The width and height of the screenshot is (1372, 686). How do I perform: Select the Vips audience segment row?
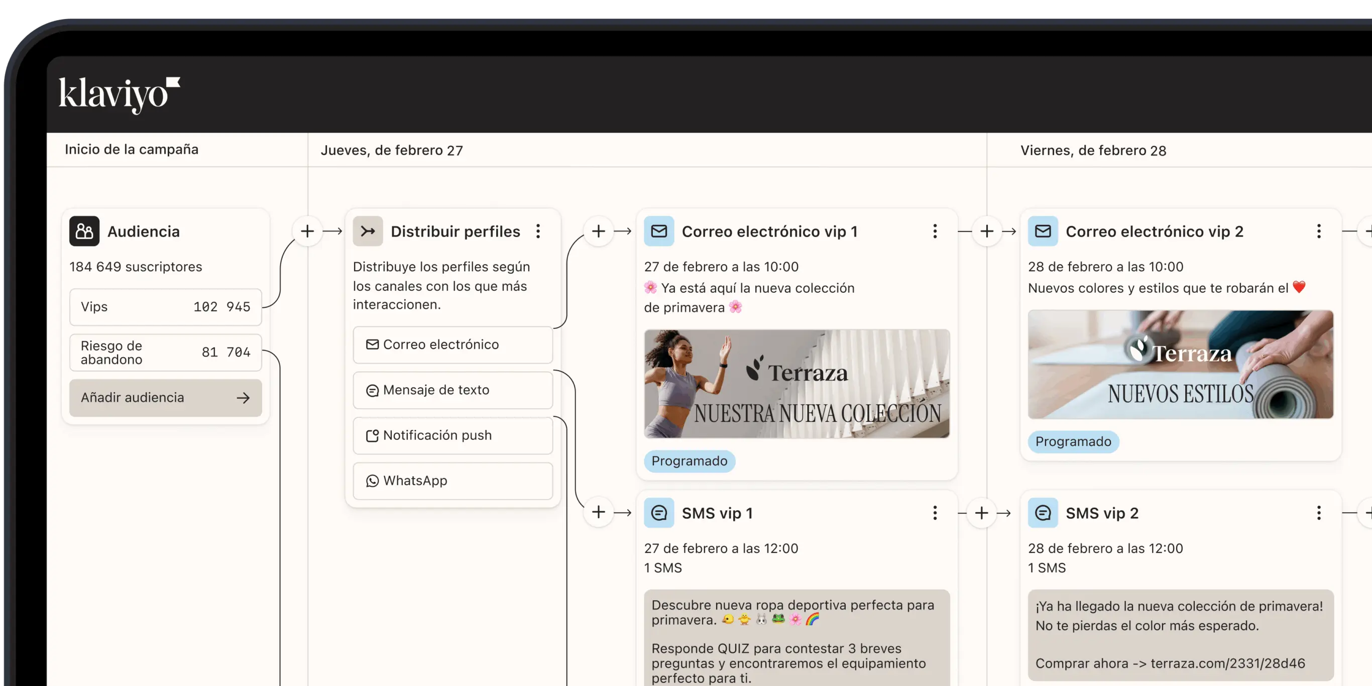coord(166,307)
